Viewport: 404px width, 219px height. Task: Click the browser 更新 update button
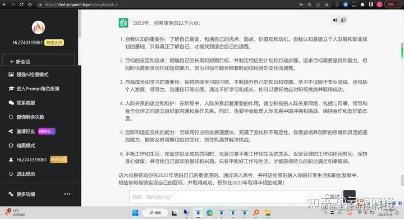pos(393,4)
